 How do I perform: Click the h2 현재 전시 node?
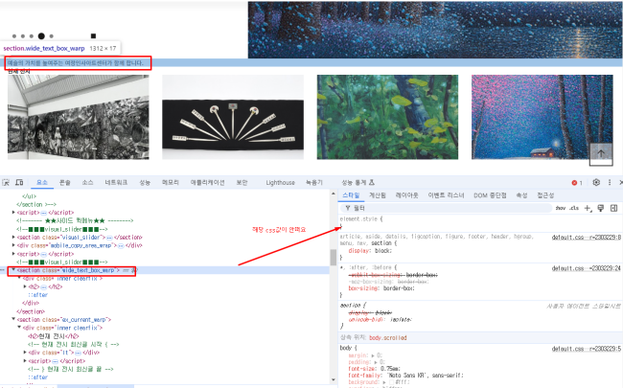tap(54, 336)
